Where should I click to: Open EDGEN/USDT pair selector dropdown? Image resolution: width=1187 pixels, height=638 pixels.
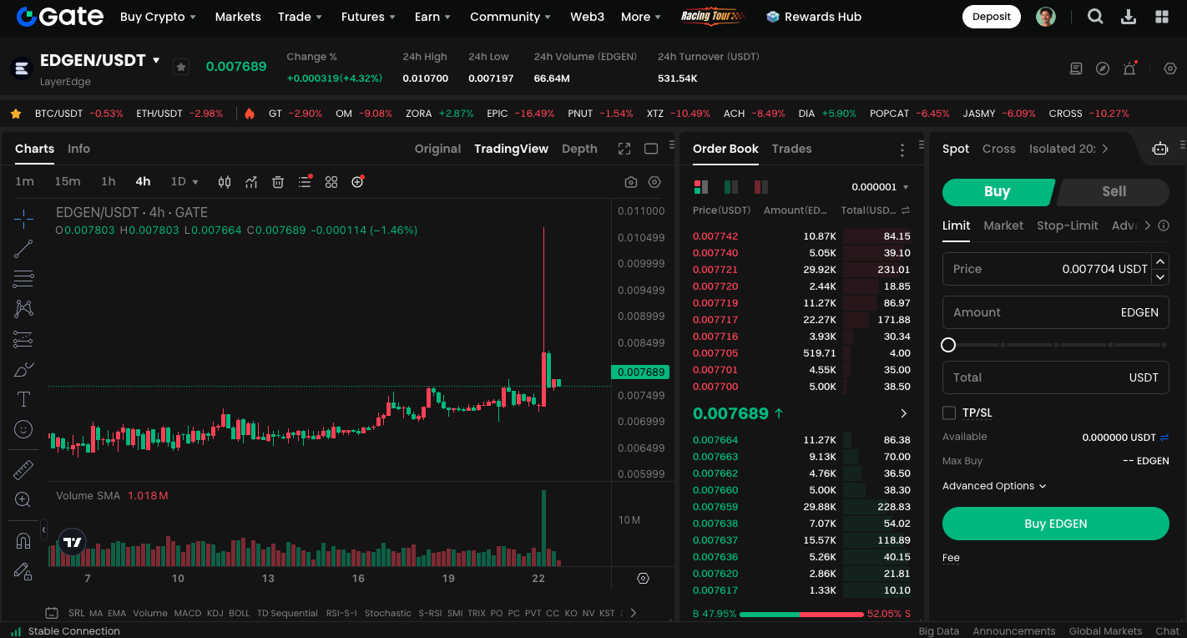pyautogui.click(x=156, y=60)
